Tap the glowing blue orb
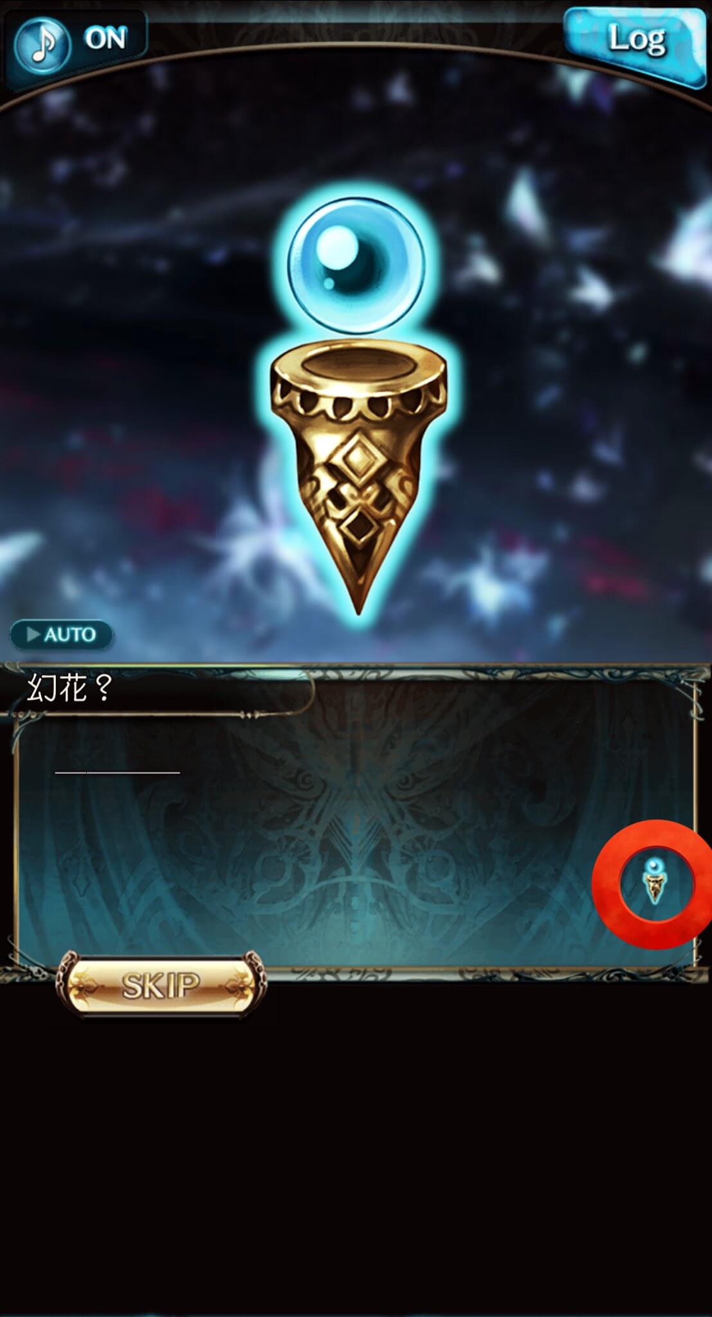The height and width of the screenshot is (1317, 712). (356, 265)
